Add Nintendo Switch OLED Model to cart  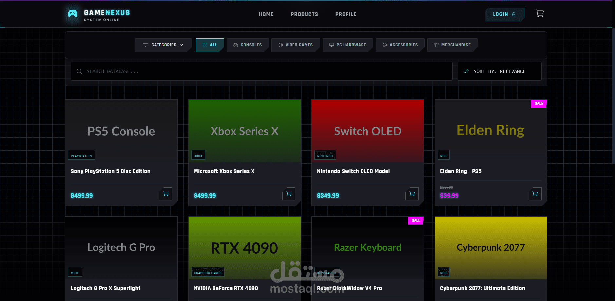(x=412, y=194)
